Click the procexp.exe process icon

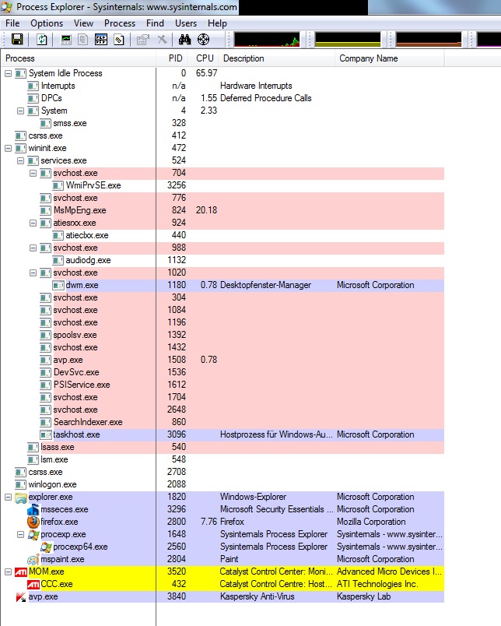[33, 534]
